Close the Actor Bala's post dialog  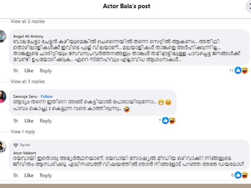(x=249, y=7)
